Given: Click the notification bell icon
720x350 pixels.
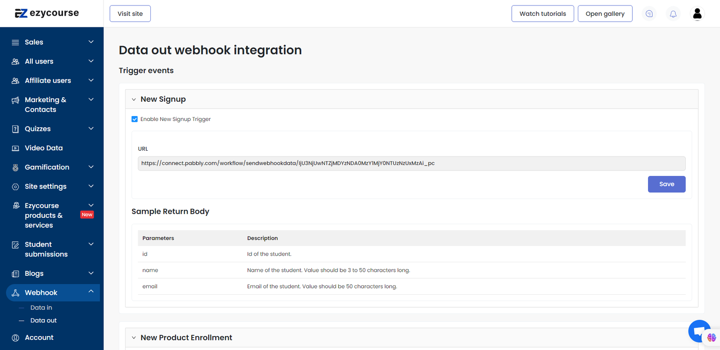Looking at the screenshot, I should tap(673, 14).
